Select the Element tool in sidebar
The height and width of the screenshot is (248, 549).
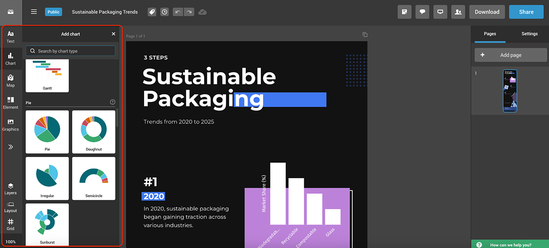11,103
